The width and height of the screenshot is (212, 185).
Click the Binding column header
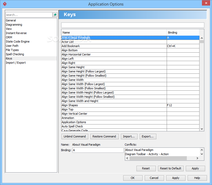(x=183, y=33)
